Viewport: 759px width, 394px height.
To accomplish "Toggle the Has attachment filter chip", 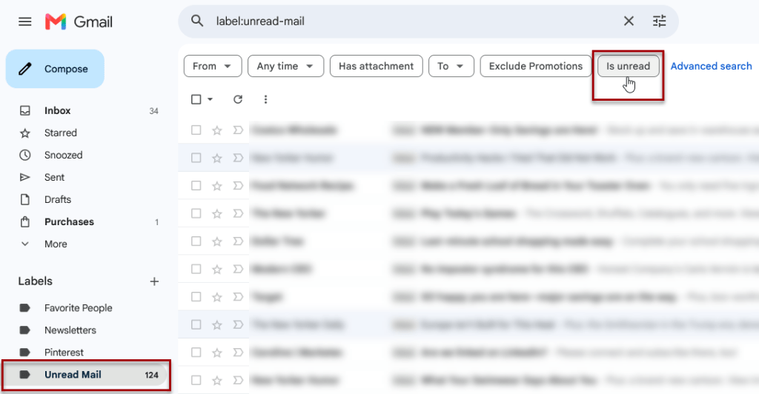I will pos(376,66).
